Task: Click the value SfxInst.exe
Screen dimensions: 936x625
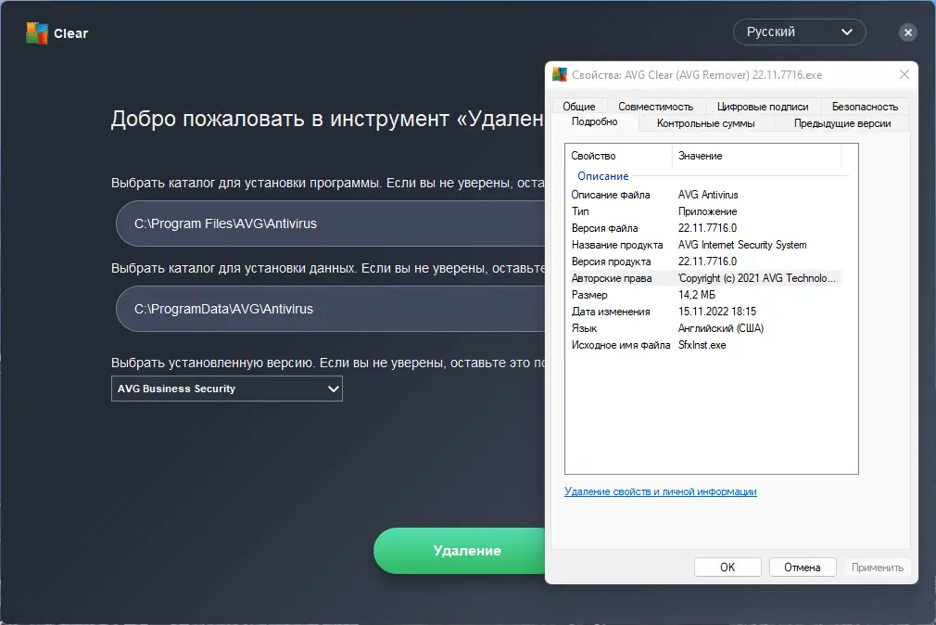Action: point(702,345)
